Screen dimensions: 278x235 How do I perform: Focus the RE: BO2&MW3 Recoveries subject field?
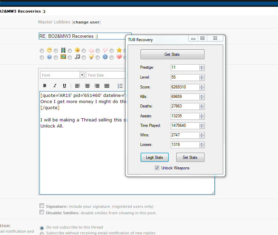click(x=82, y=36)
